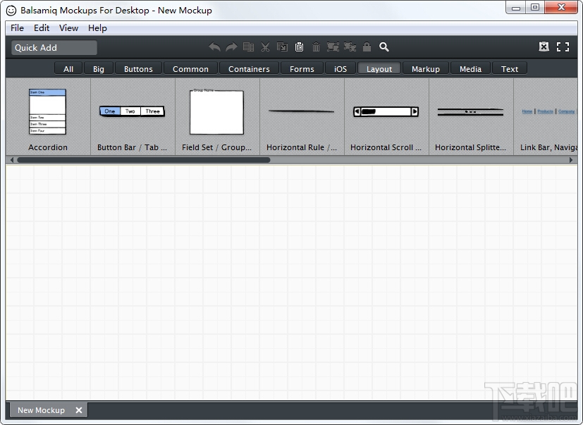The image size is (583, 425).
Task: Select the Layout category tab
Action: tap(379, 69)
